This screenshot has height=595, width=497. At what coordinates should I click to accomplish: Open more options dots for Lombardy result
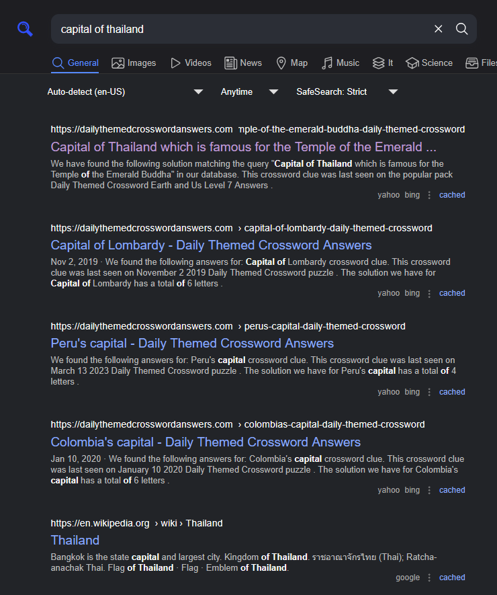pos(430,293)
